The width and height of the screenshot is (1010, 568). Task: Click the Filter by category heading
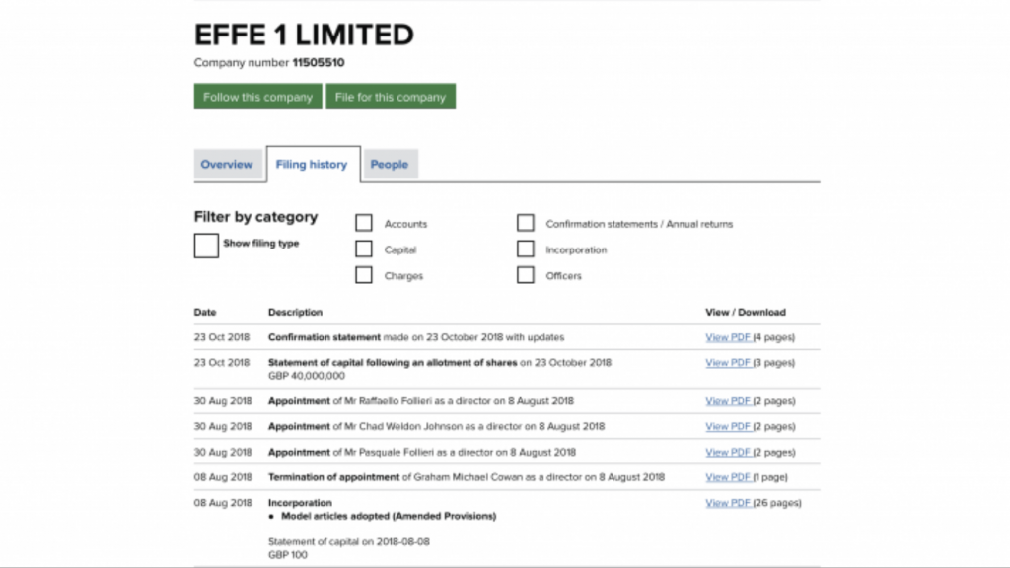(x=255, y=217)
